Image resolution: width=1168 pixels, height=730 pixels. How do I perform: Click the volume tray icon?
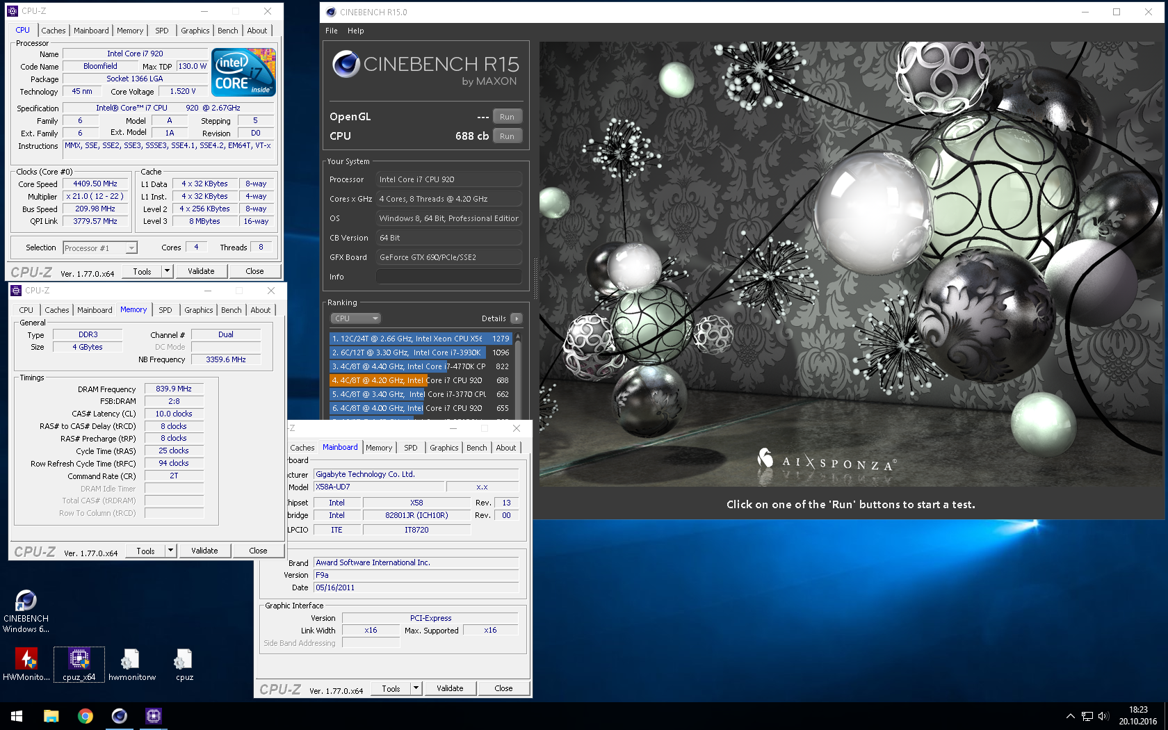point(1103,716)
